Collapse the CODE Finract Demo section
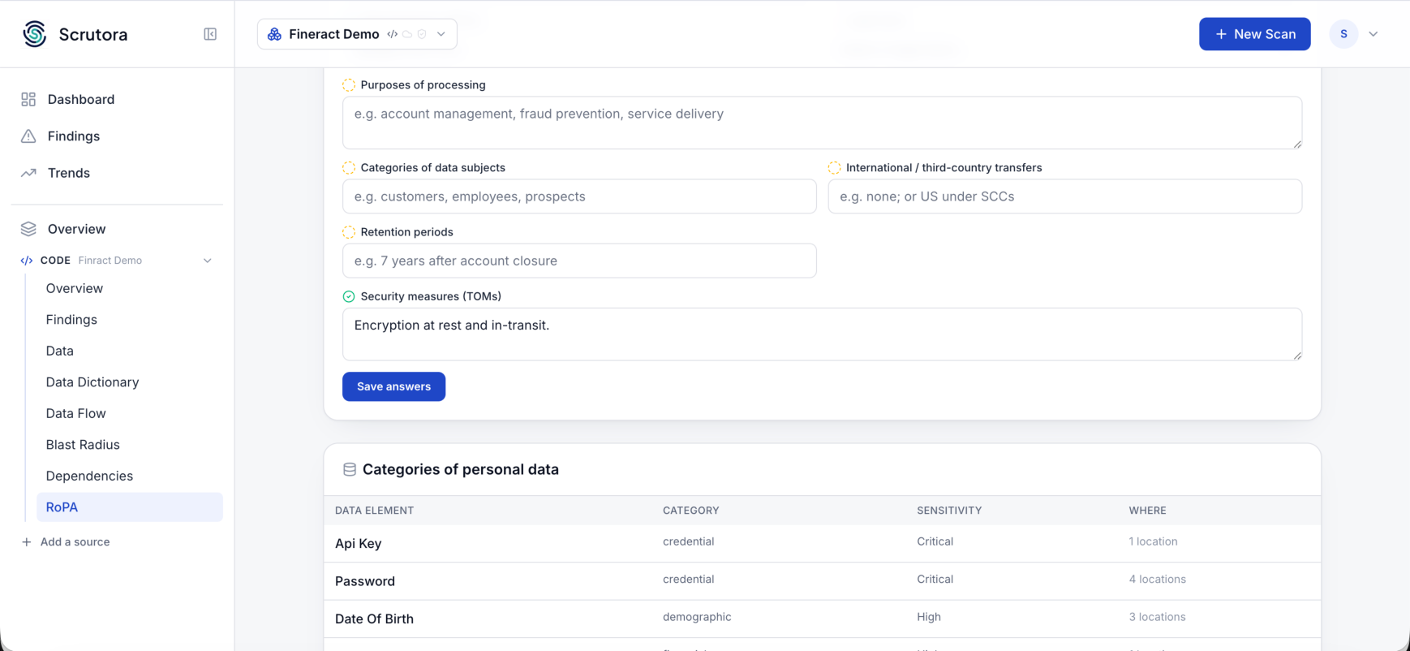Screen dimensions: 1410x651 [x=208, y=261]
